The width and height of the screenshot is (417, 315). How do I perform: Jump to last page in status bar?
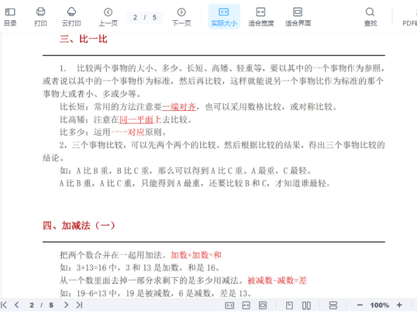[79, 306]
